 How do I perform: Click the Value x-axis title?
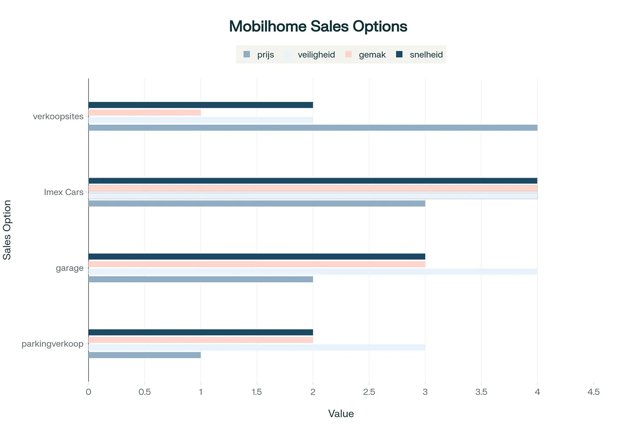click(x=341, y=414)
